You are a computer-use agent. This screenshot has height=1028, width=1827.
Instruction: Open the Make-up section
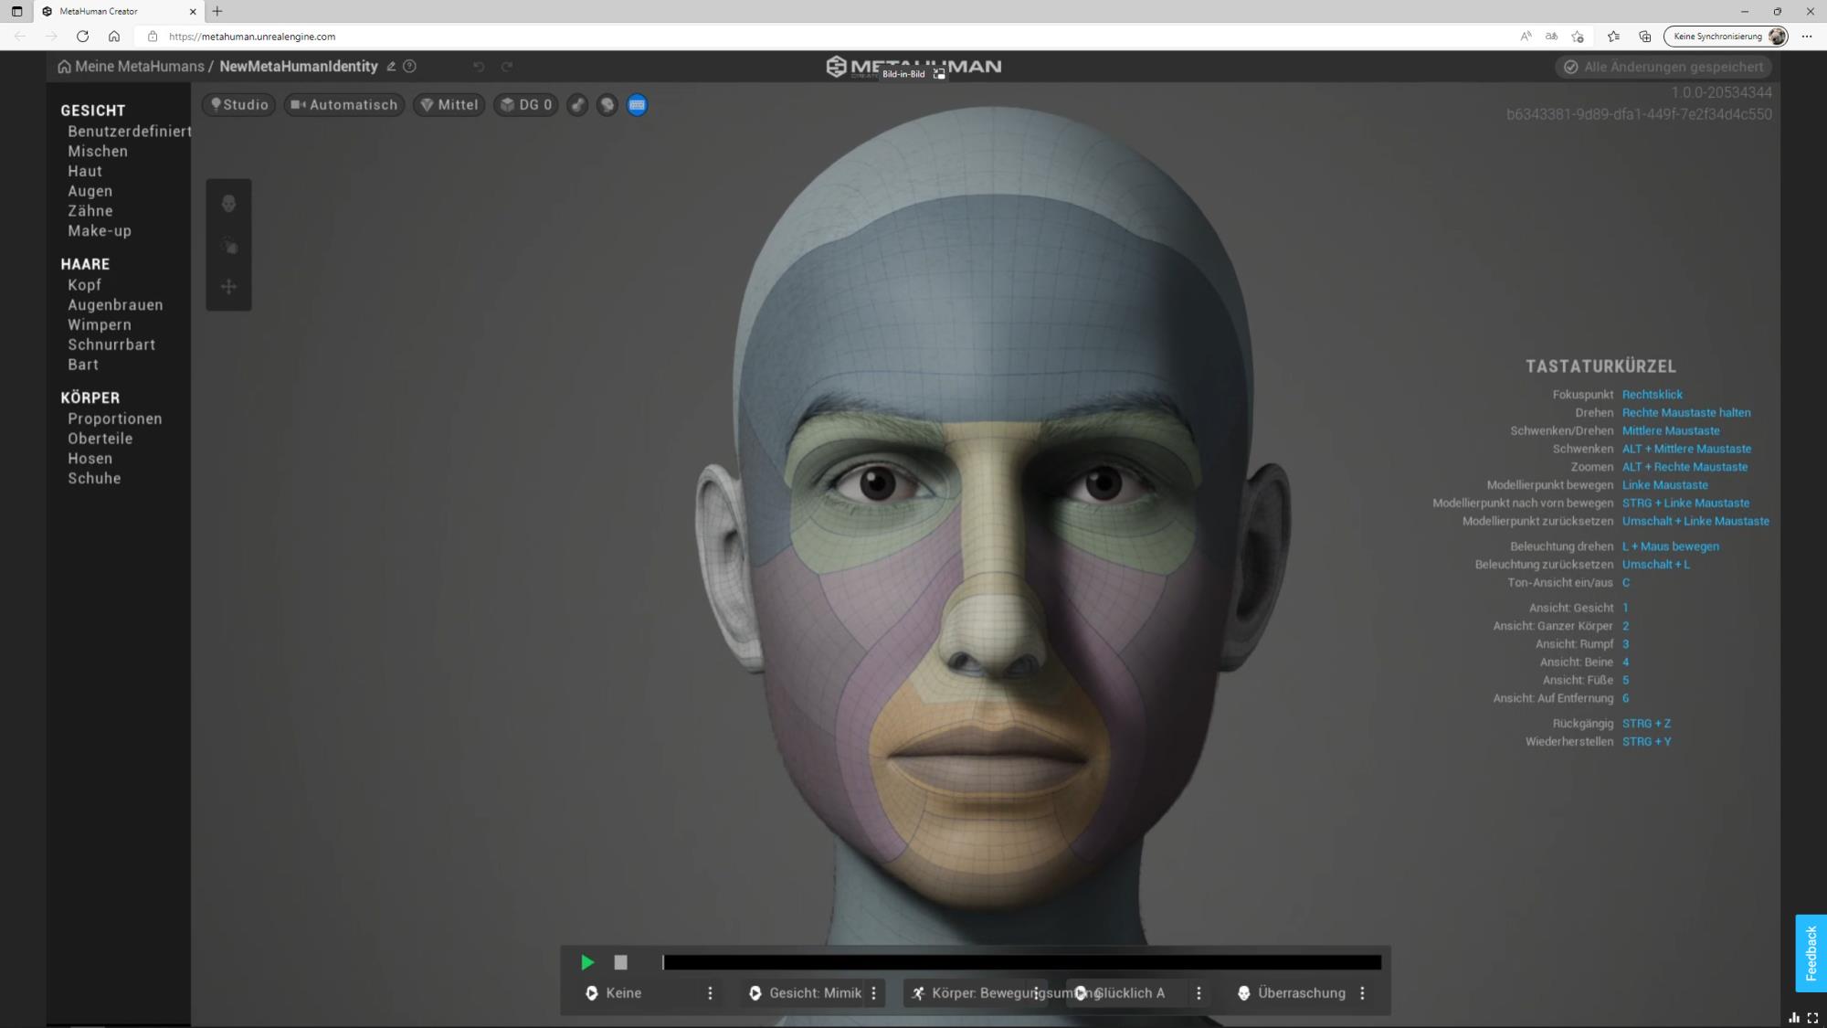[x=100, y=231]
